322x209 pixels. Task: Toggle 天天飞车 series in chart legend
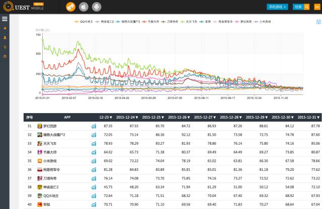coord(189,22)
